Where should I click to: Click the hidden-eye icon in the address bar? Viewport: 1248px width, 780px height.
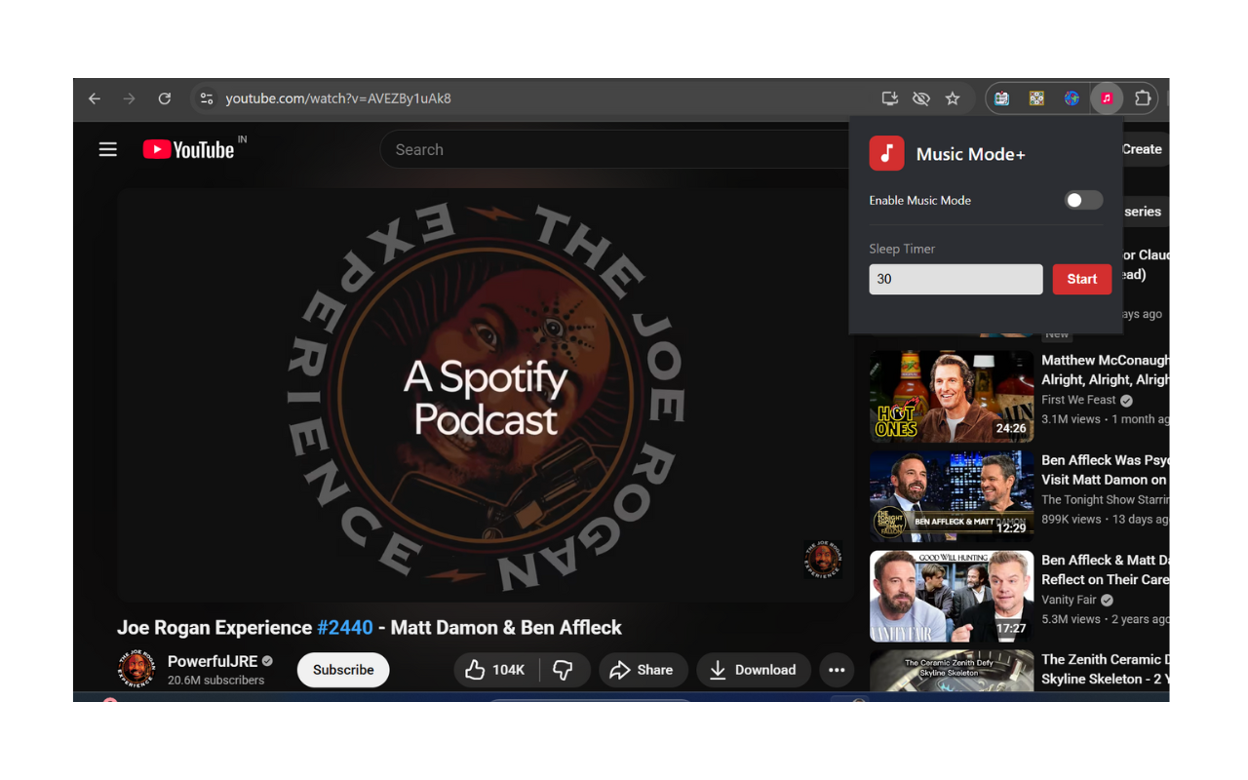pyautogui.click(x=920, y=98)
